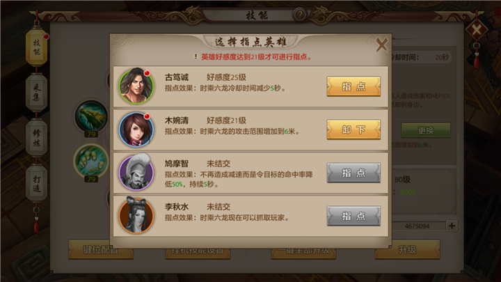Open the 修炼 lantern tab

click(x=37, y=138)
